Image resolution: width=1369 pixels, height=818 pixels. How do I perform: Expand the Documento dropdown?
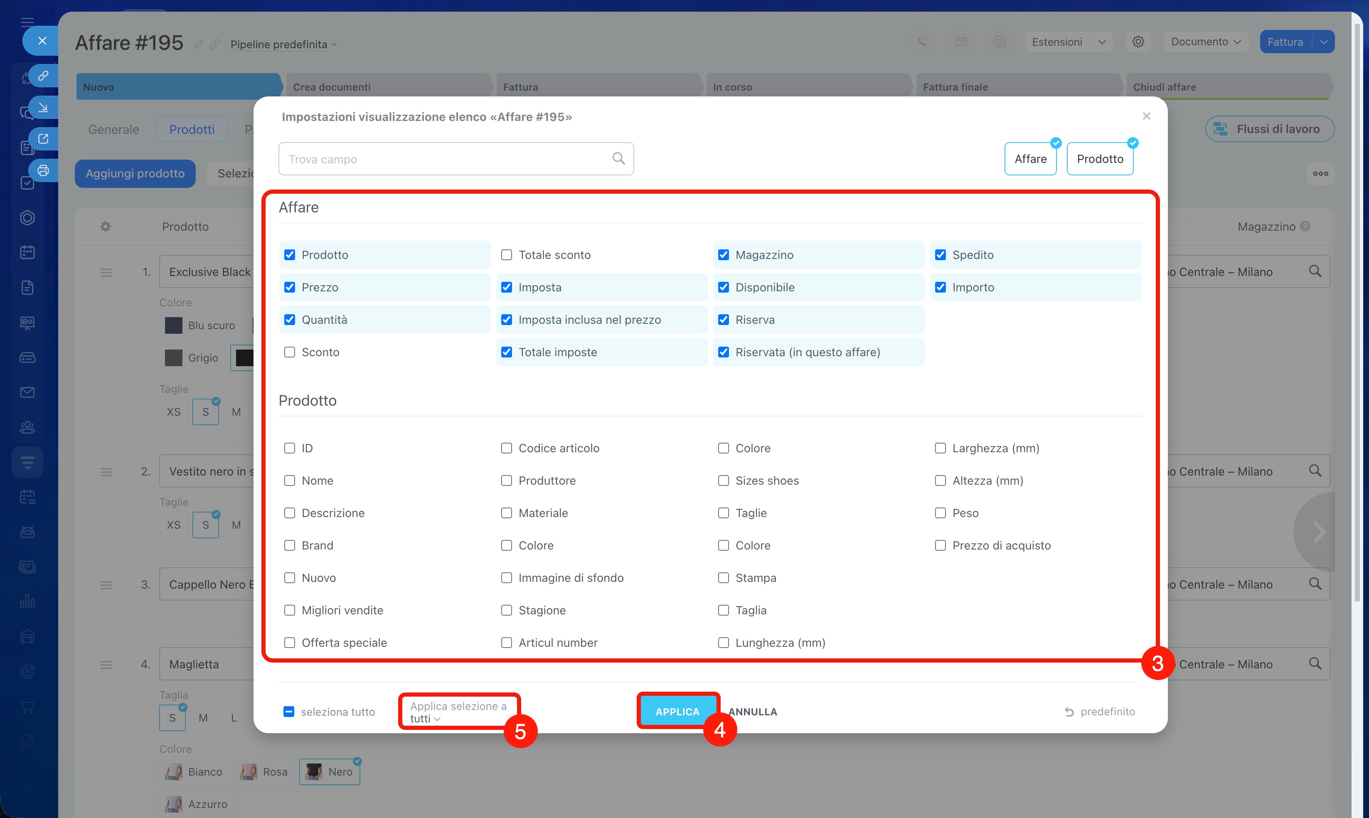click(1205, 42)
